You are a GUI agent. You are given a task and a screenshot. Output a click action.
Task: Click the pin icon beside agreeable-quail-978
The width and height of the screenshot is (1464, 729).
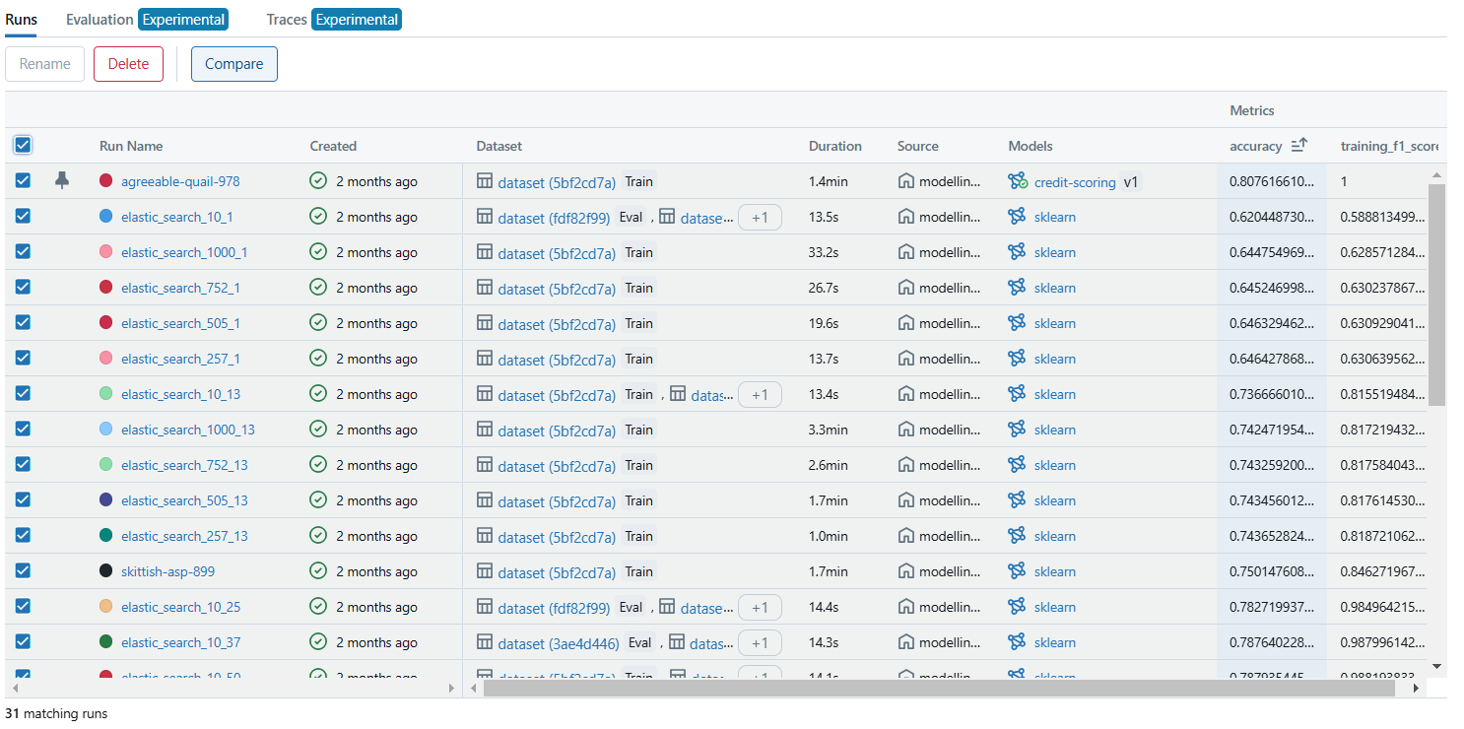(62, 180)
